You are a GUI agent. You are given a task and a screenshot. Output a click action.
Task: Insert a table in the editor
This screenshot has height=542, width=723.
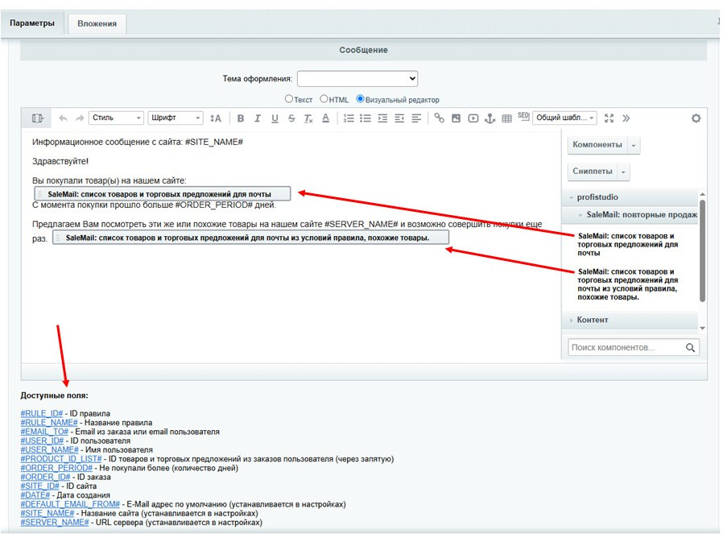tap(506, 118)
